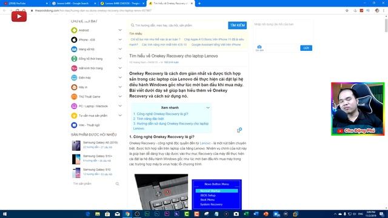
Task: Click the Điện máy category icon
Action: pos(74,78)
